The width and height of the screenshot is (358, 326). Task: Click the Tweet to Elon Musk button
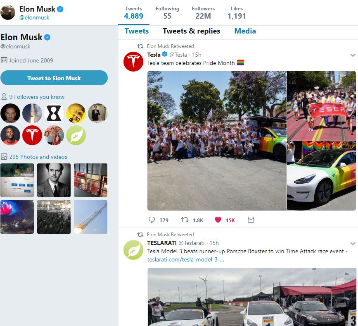pyautogui.click(x=54, y=78)
